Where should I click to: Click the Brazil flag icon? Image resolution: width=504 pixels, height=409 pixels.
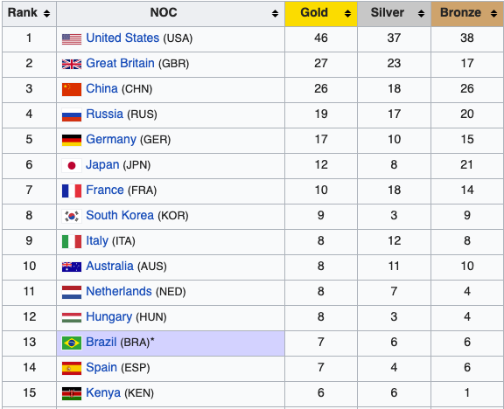coord(72,343)
